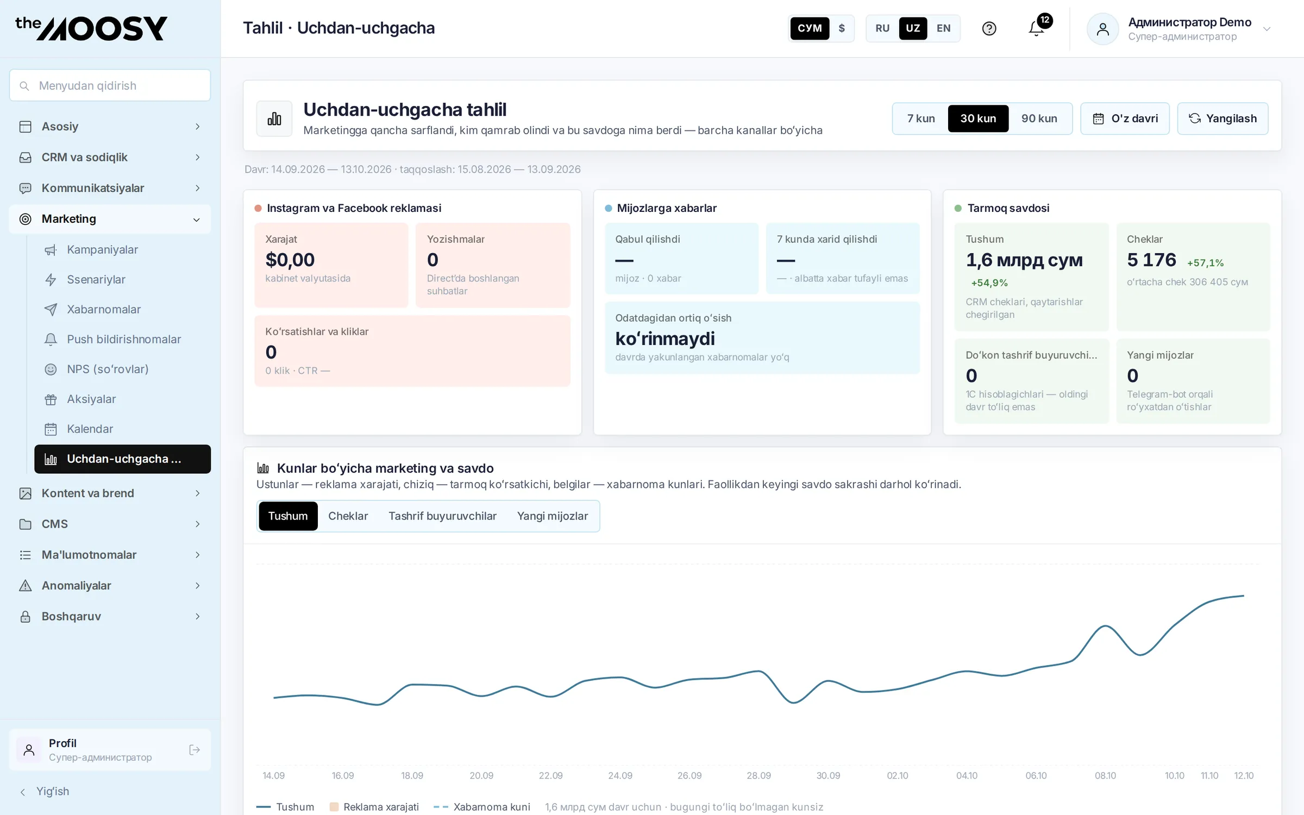Set language to UZ

[913, 28]
